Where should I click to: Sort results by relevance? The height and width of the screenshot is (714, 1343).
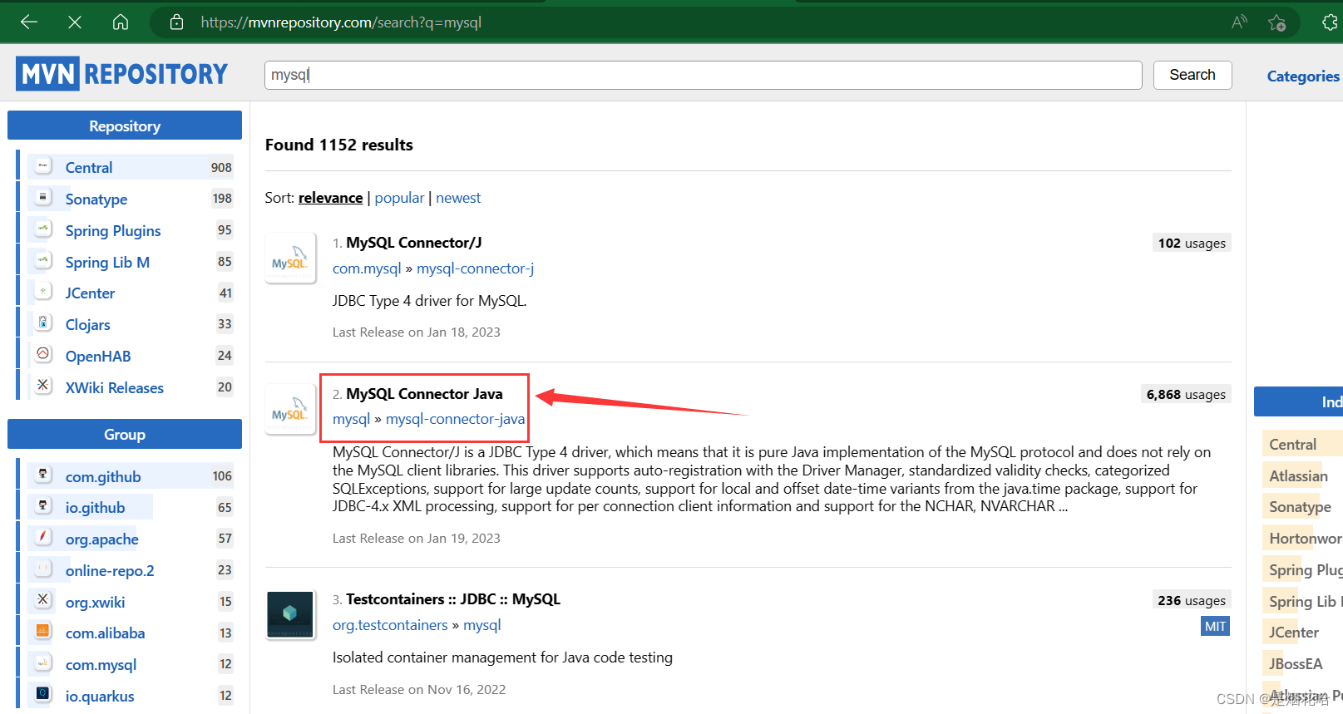point(330,198)
